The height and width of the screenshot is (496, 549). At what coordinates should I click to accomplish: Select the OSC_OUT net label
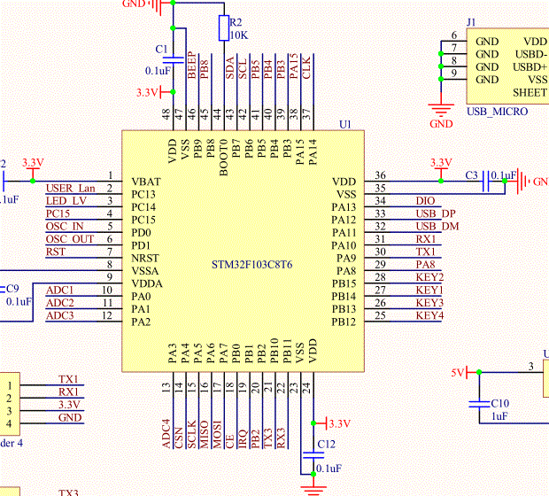(x=70, y=239)
